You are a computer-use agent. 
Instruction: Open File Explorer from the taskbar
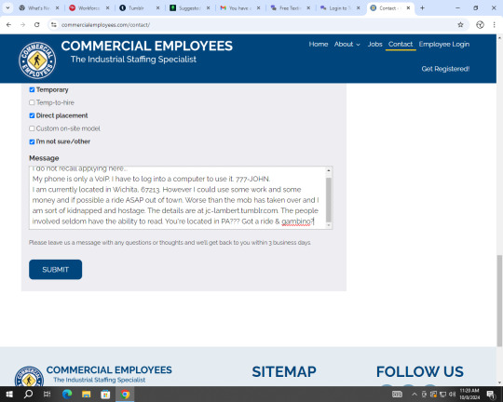[86, 394]
